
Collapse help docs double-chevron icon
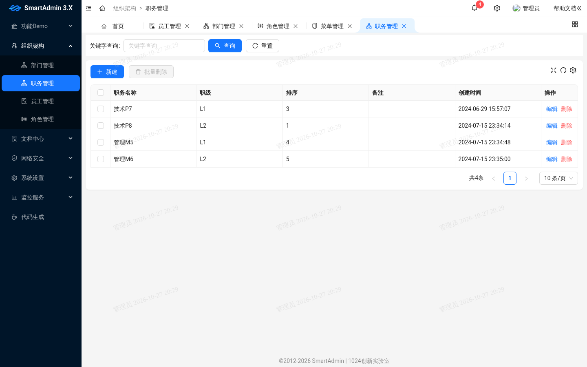[x=579, y=8]
